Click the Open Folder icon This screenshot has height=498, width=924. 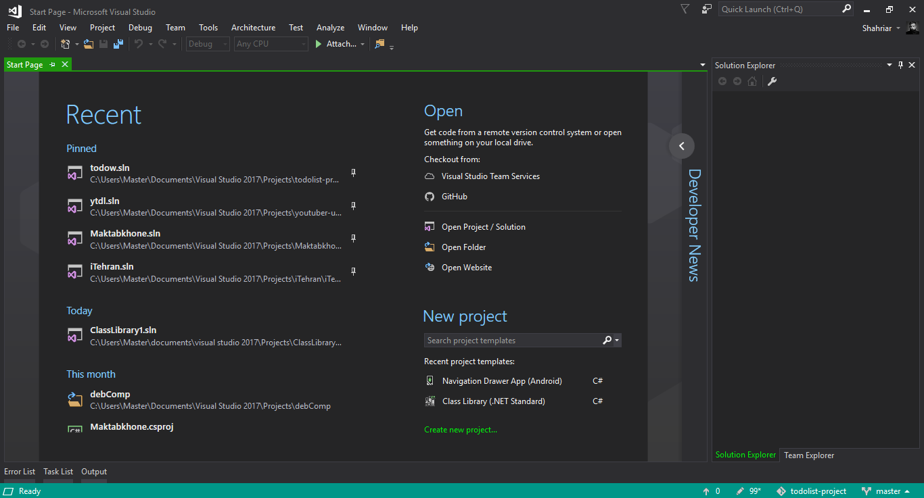[430, 247]
